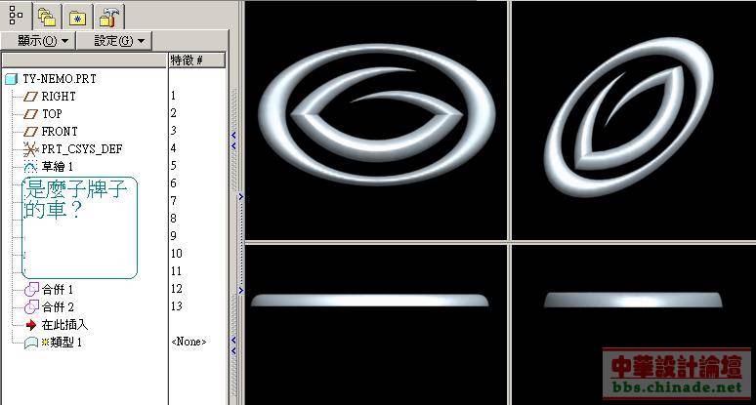Select the TOP datum plane
The height and width of the screenshot is (405, 756).
point(52,114)
